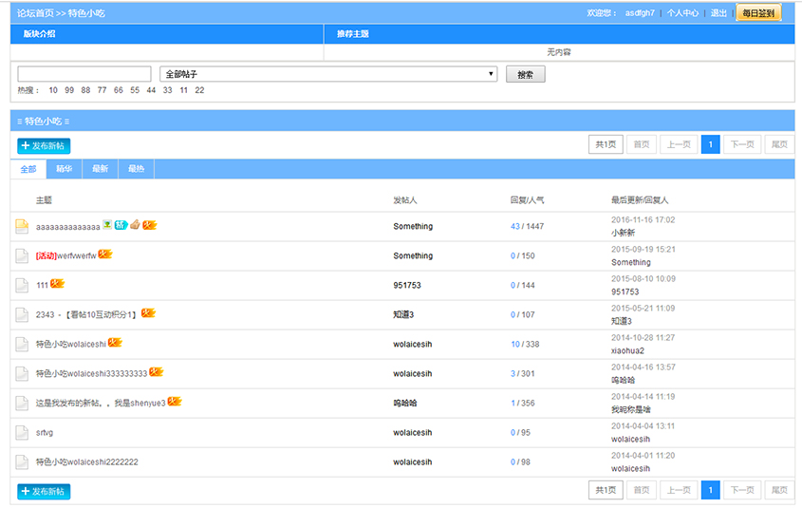The width and height of the screenshot is (802, 508).
Task: Open the 全部帖子 search scope dropdown
Action: 328,74
